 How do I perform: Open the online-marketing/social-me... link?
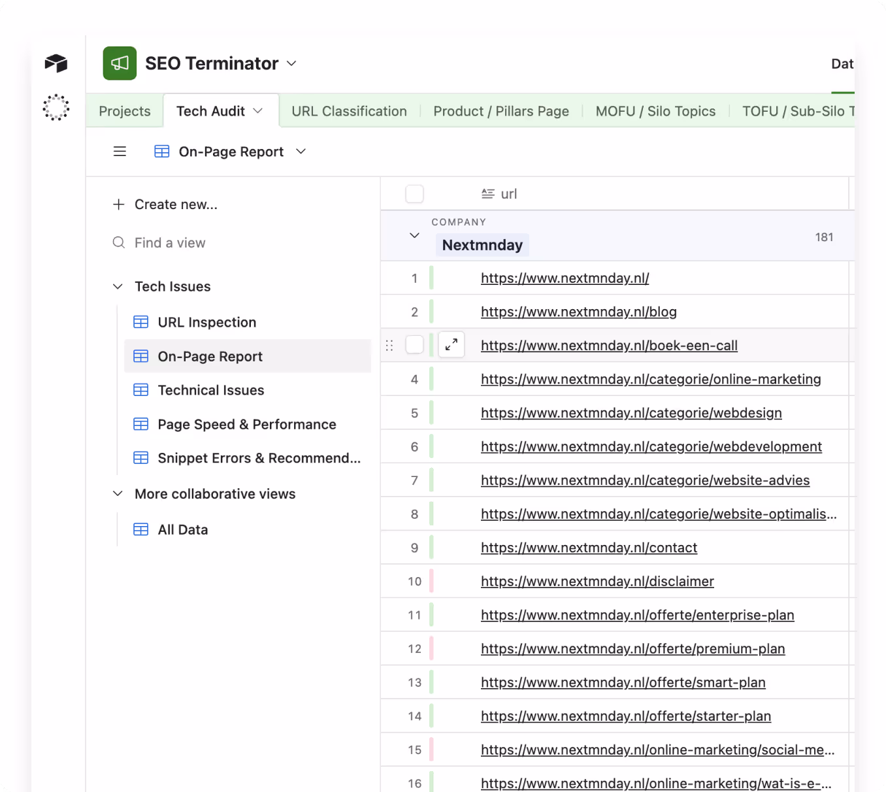tap(658, 750)
